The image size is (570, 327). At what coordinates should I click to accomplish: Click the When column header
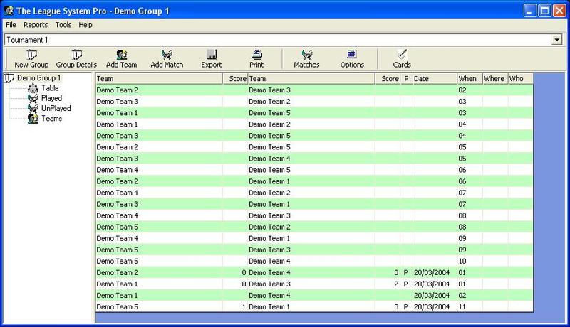[x=470, y=79]
